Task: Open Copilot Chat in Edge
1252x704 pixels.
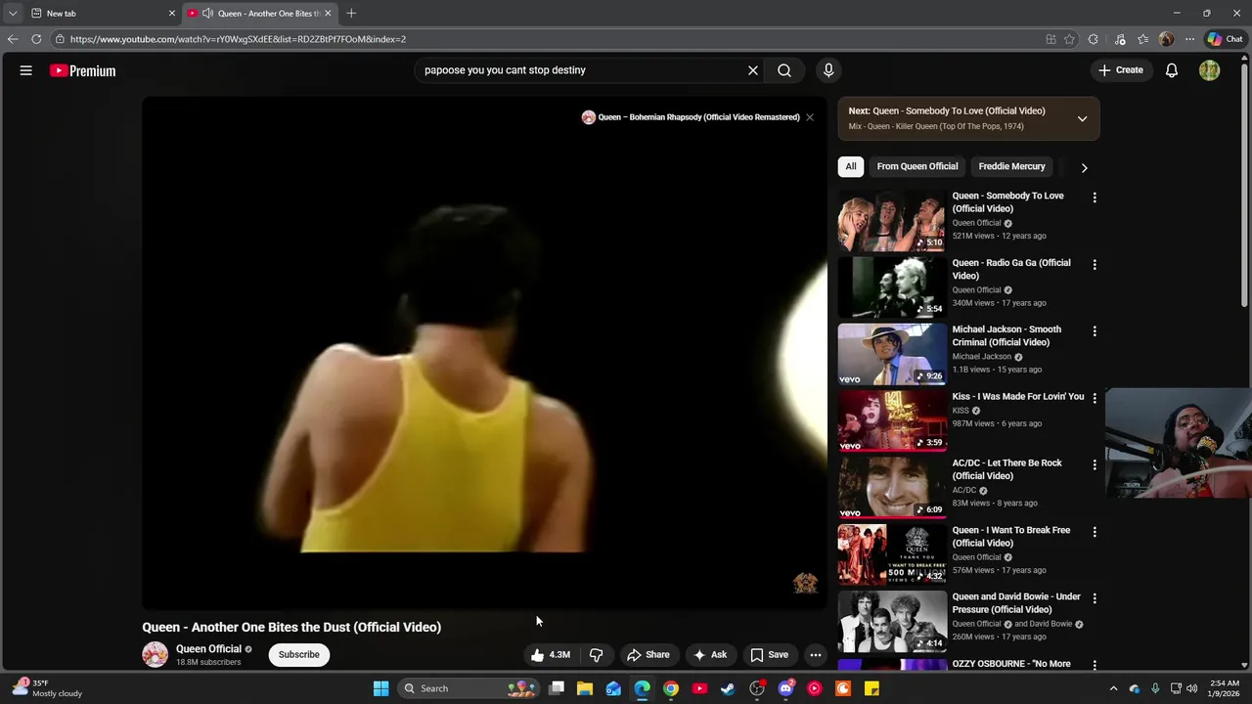Action: point(1225,39)
